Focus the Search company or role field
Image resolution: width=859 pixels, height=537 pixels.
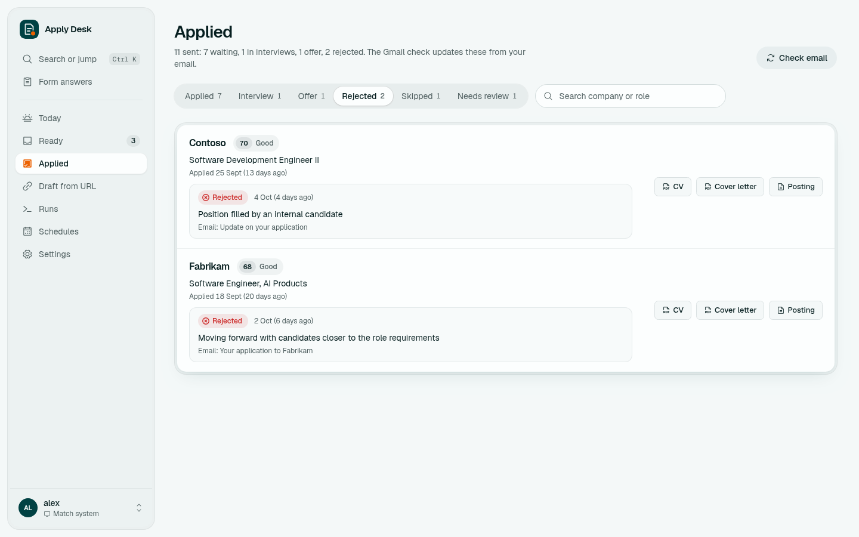click(x=631, y=96)
